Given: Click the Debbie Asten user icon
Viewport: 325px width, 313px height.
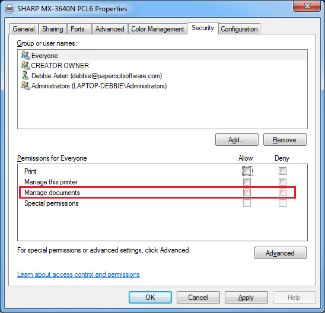Looking at the screenshot, I should (26, 75).
